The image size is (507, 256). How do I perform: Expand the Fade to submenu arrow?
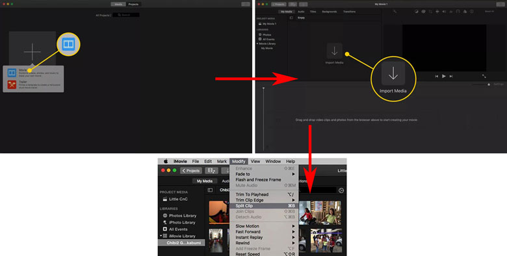pos(294,174)
